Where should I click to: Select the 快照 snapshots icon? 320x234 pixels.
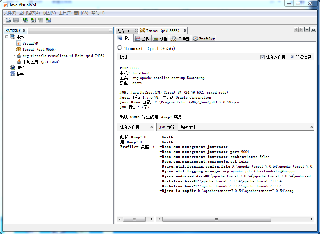[x=13, y=74]
